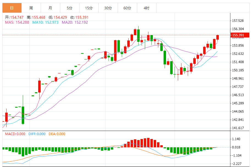The height and width of the screenshot is (167, 251).
Task: Click the 151.408 price axis label
Action: (x=238, y=62)
